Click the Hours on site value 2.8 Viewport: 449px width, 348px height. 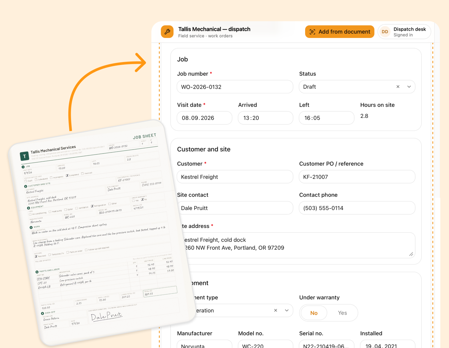click(x=364, y=116)
